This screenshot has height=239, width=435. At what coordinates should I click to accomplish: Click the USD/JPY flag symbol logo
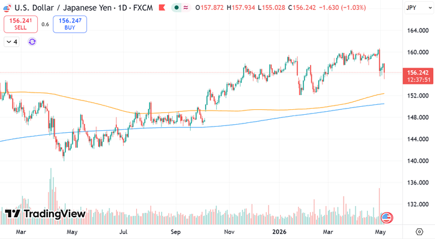click(7, 8)
